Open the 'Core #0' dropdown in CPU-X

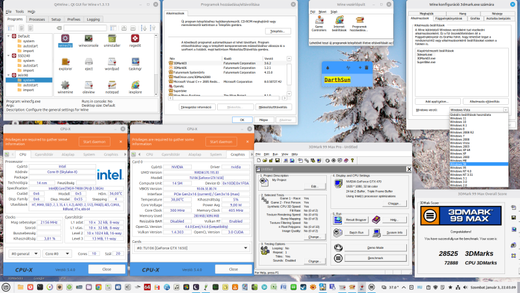pos(57,253)
